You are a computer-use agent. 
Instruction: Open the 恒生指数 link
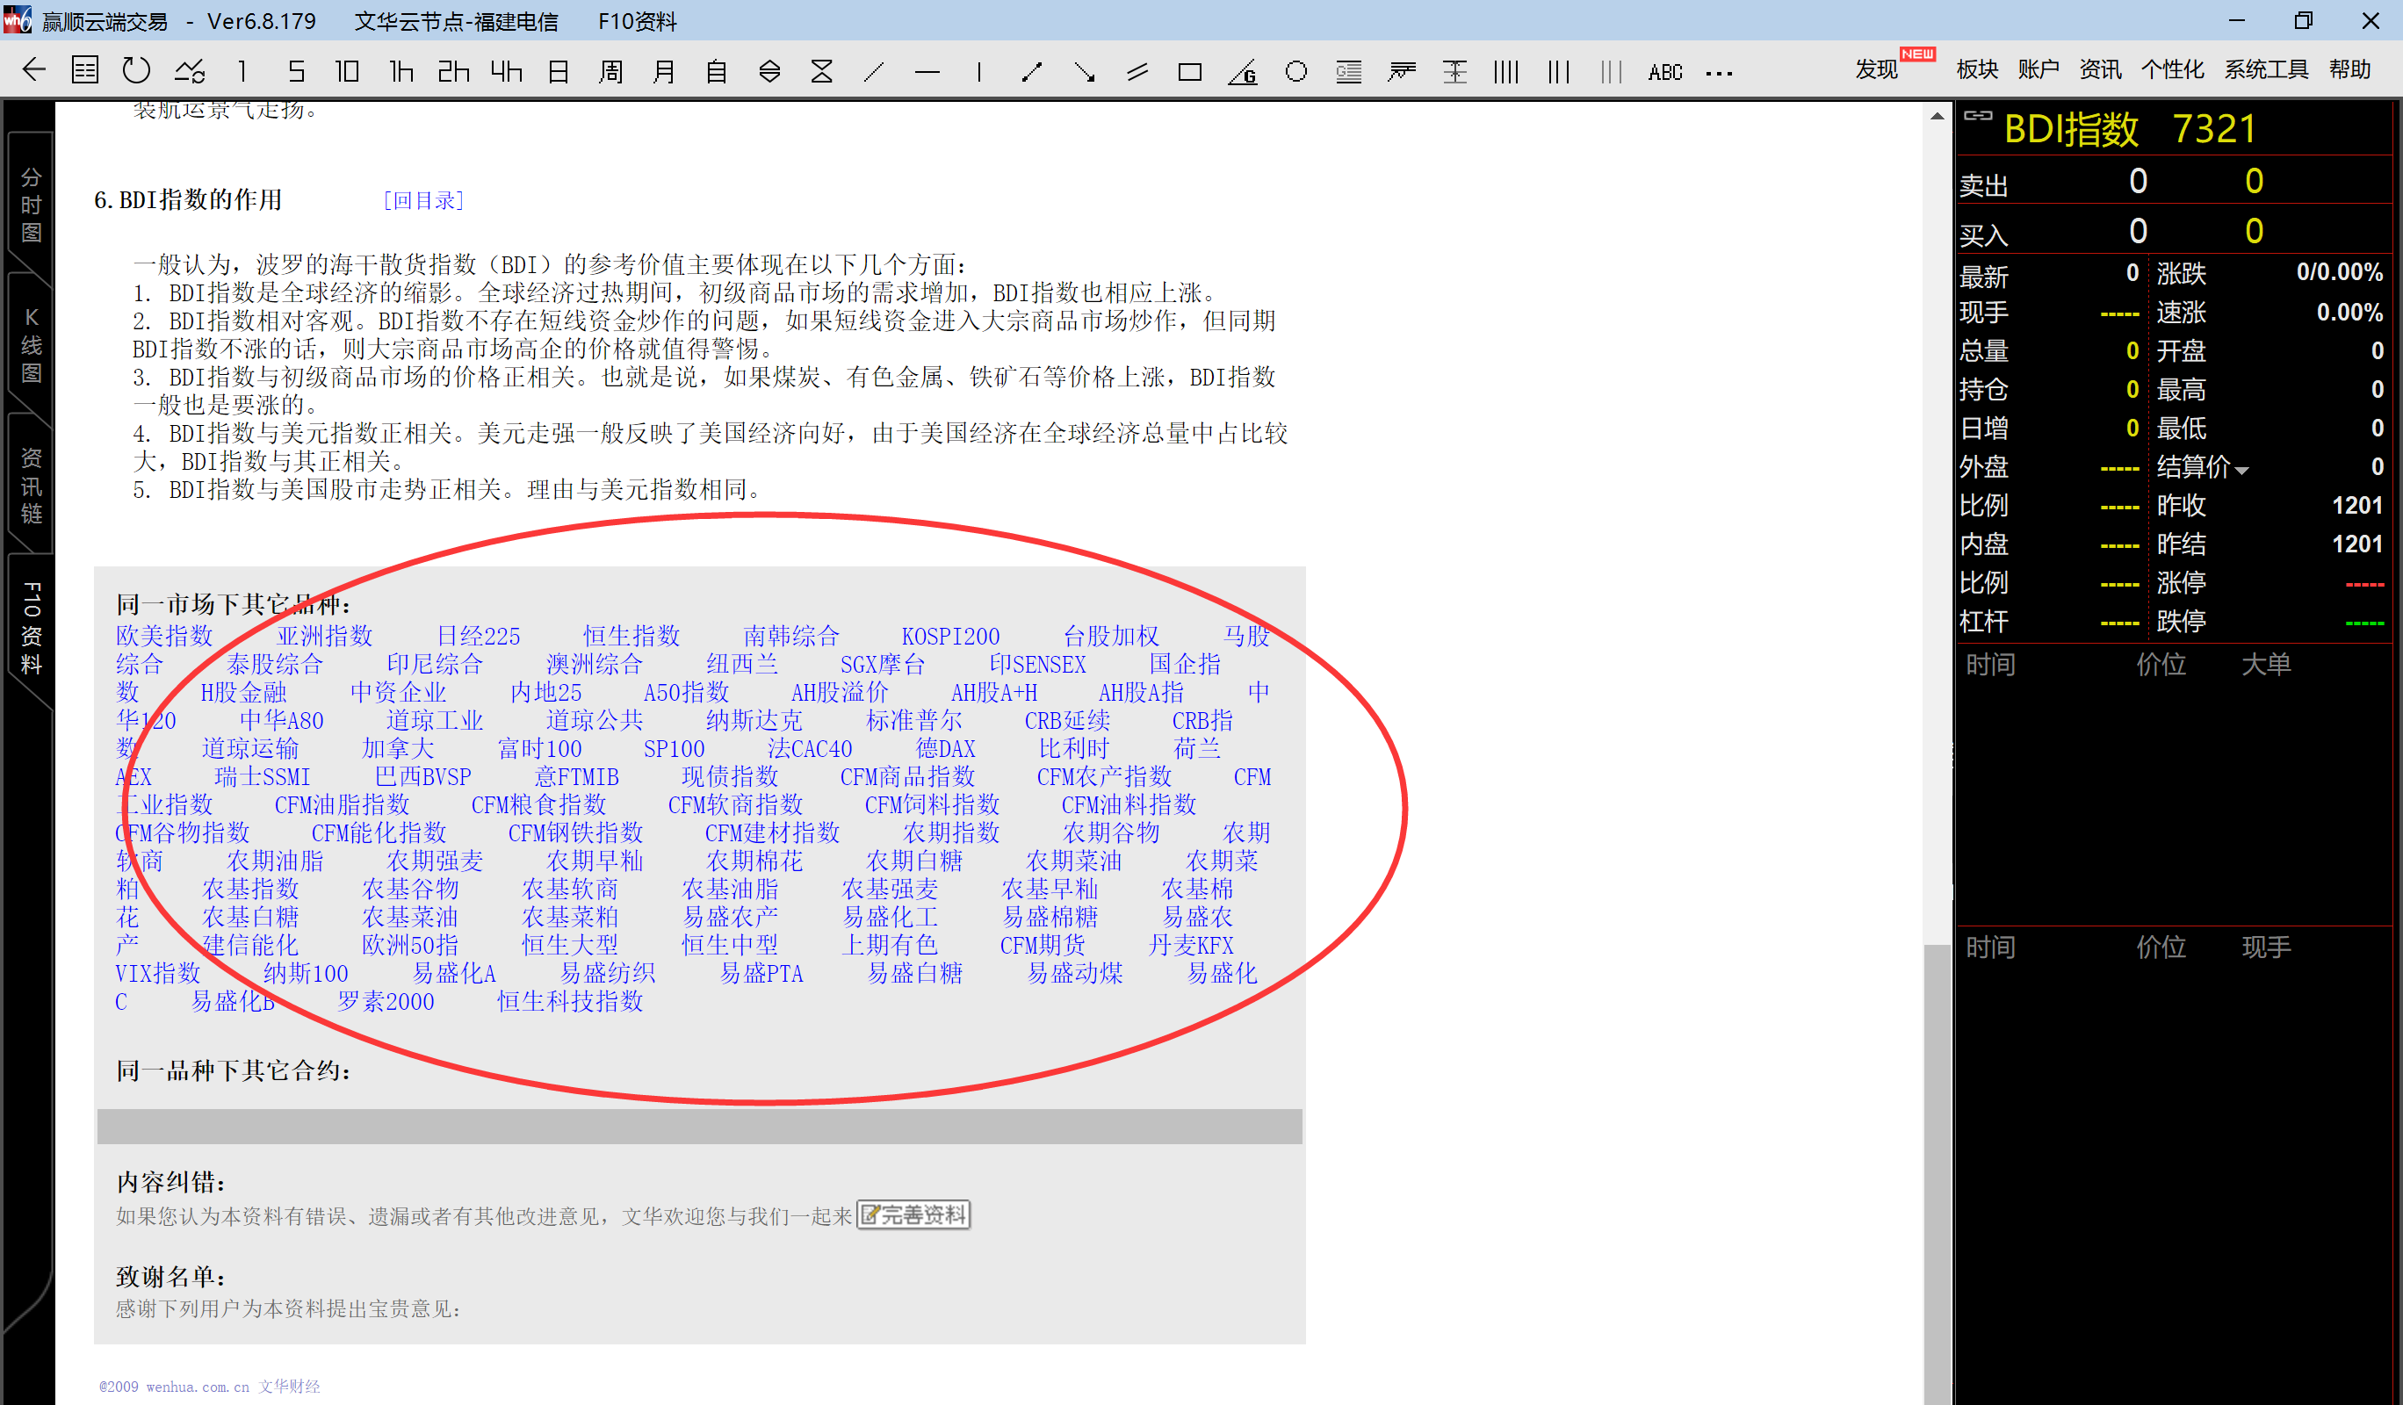pyautogui.click(x=631, y=636)
